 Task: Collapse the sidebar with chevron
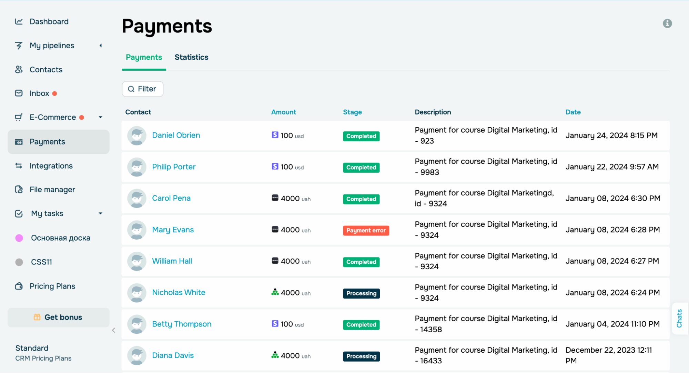point(113,330)
